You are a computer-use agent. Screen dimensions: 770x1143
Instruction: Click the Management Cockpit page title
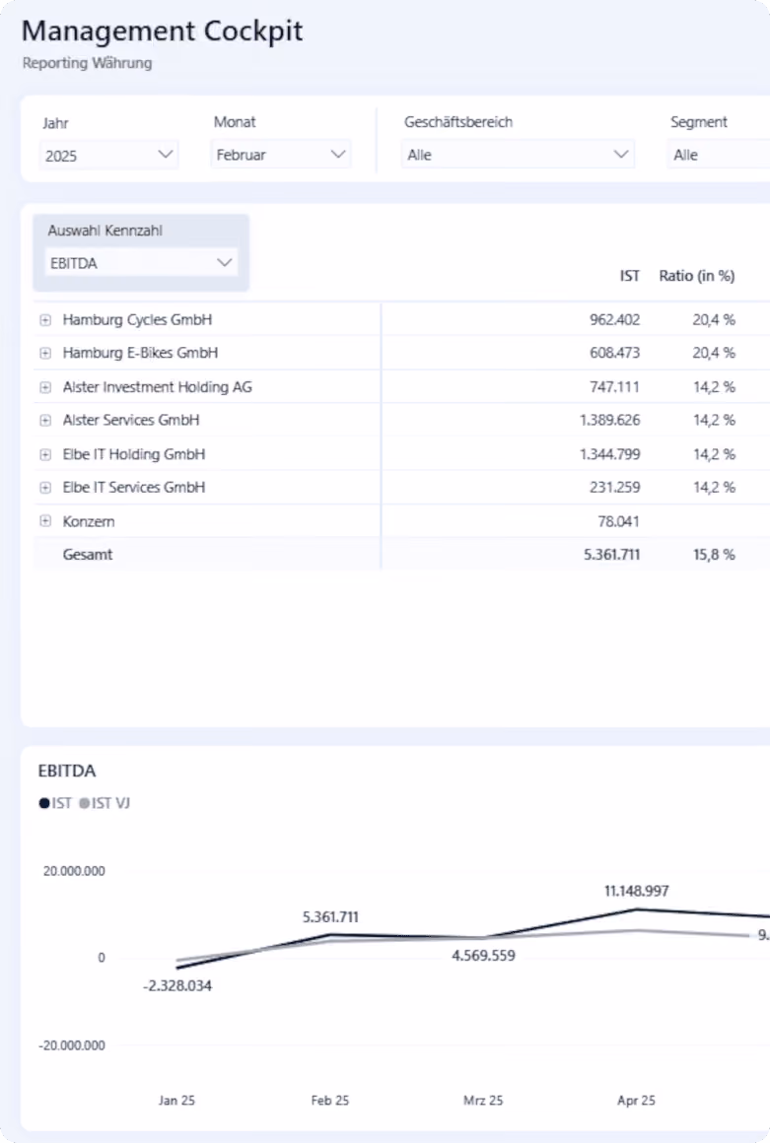(x=162, y=32)
